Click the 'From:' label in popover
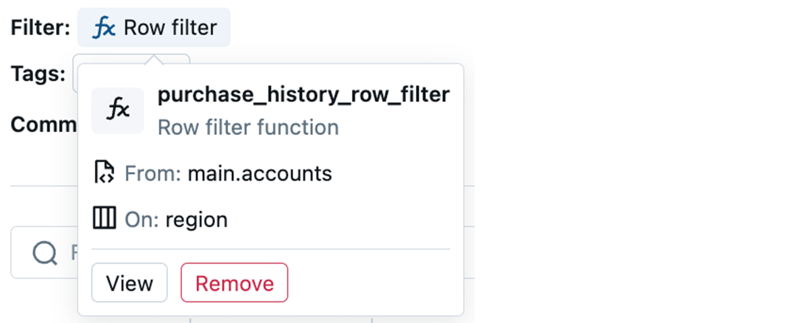The height and width of the screenshot is (323, 809). (x=153, y=174)
